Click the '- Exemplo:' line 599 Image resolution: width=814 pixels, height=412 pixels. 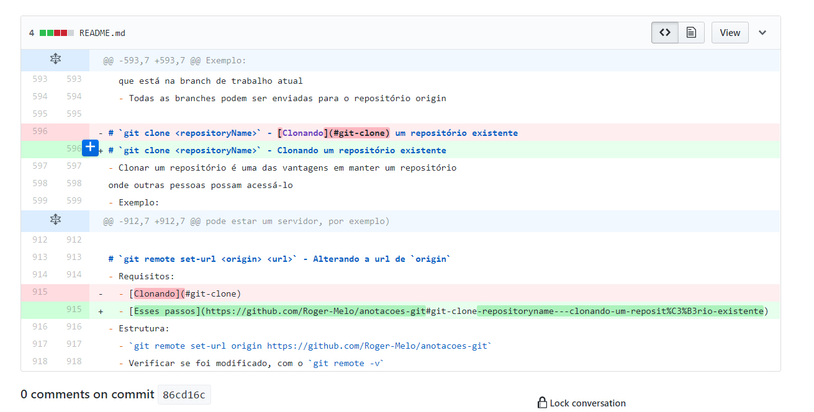(133, 203)
